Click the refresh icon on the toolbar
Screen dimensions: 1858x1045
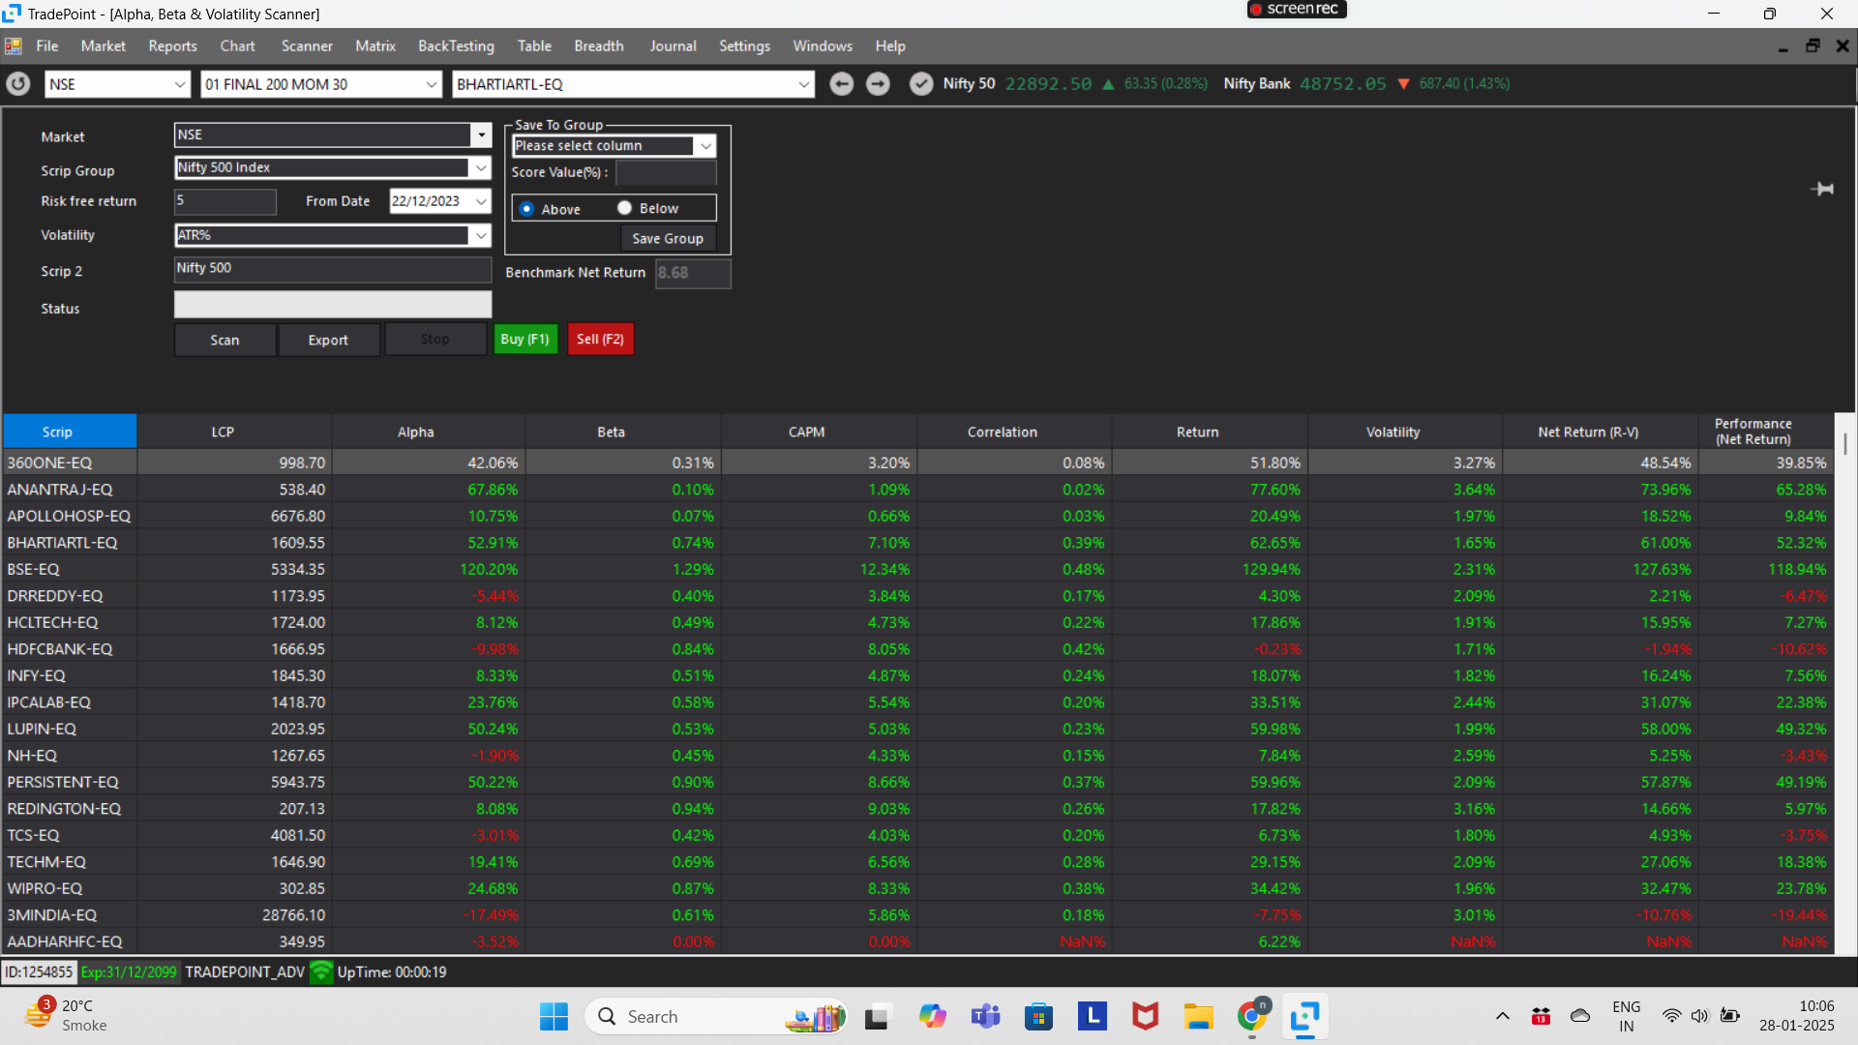(17, 84)
